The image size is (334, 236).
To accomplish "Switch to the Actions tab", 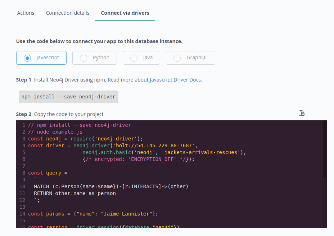I will [x=26, y=13].
